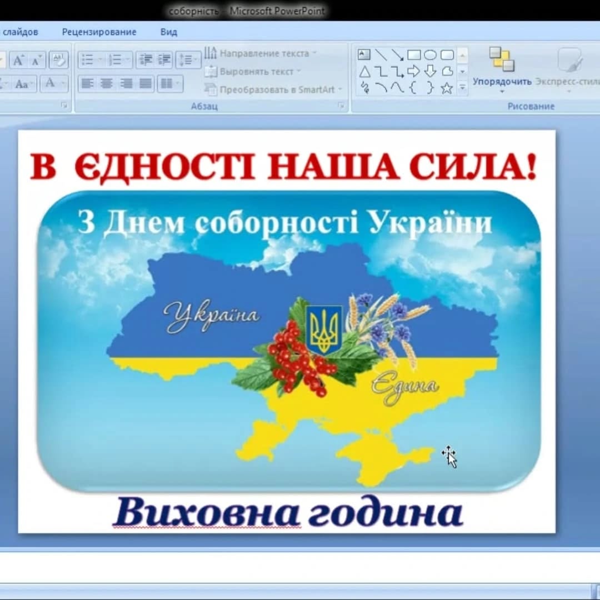This screenshot has height=600, width=600.
Task: Toggle justify text alignment
Action: coord(146,83)
